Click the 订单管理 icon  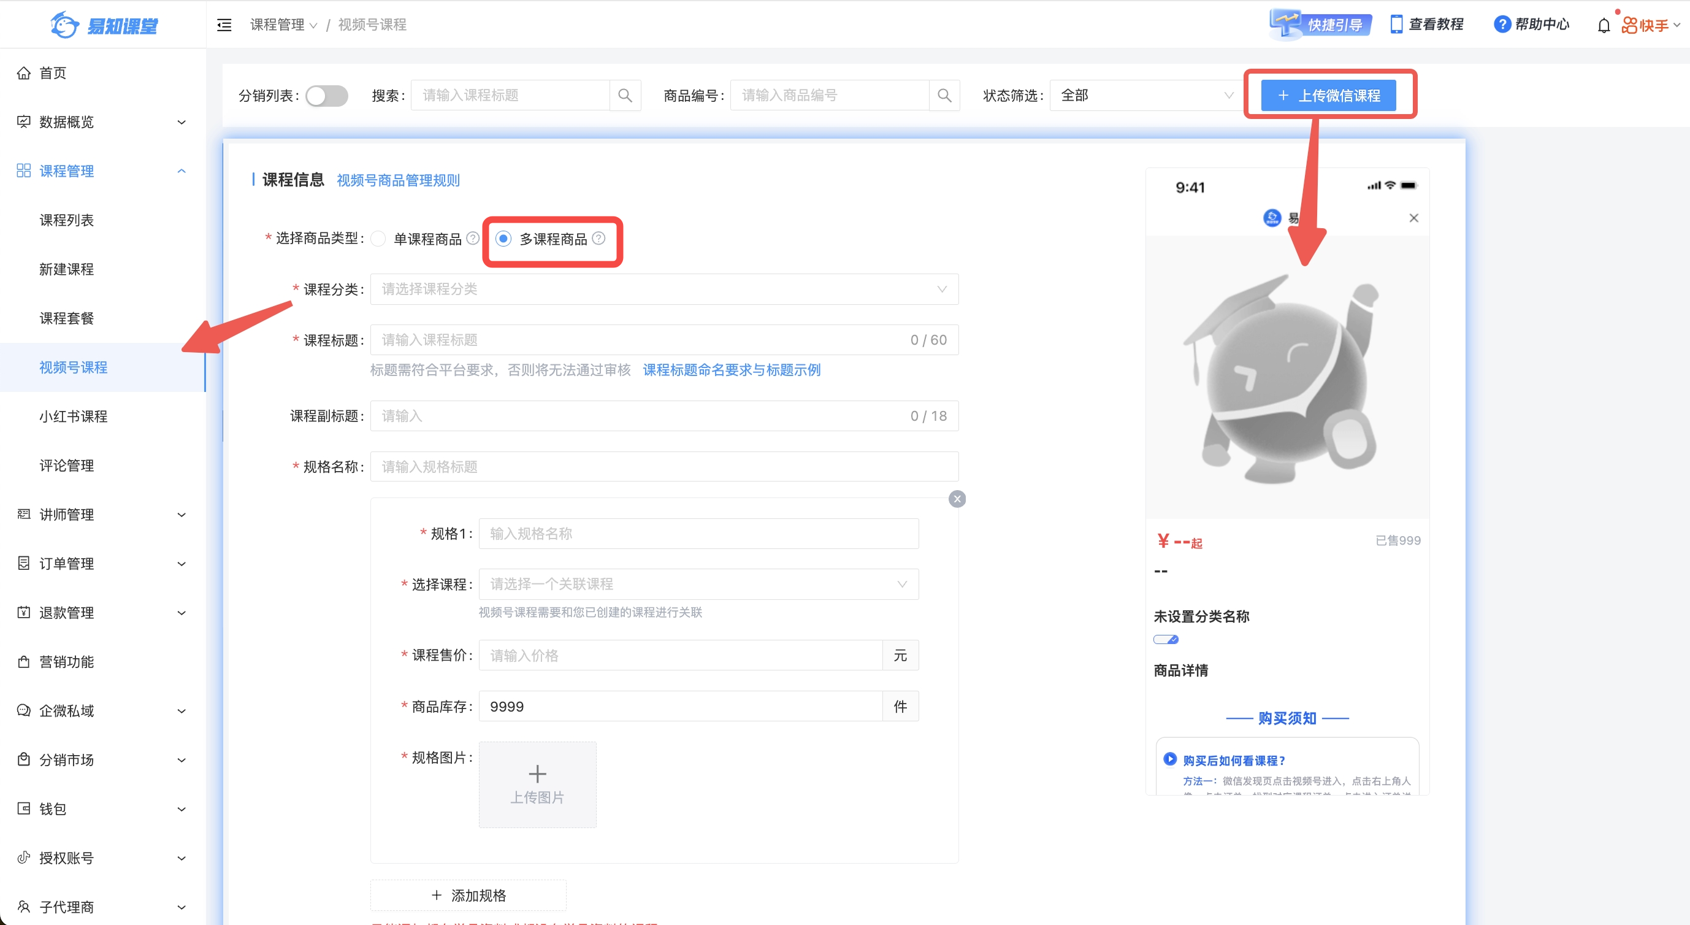tap(24, 564)
